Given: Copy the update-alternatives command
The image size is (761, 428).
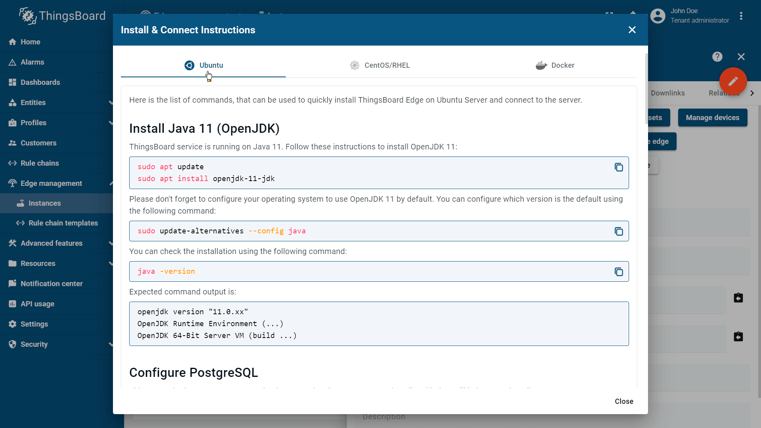Looking at the screenshot, I should coord(619,231).
